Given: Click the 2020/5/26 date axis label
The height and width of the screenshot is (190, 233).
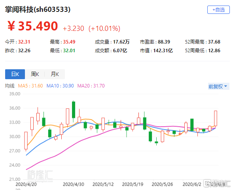Looking at the screenshot, I should [x=162, y=184].
